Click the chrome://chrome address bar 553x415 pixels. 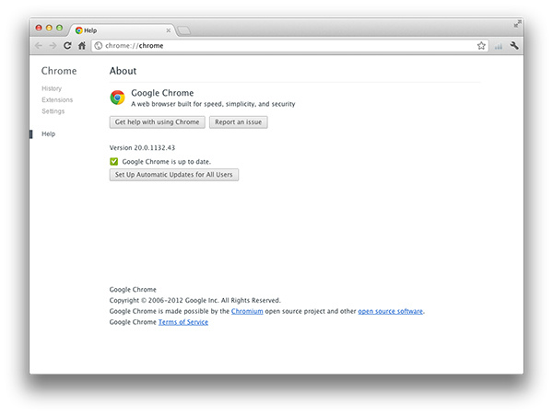[290, 46]
